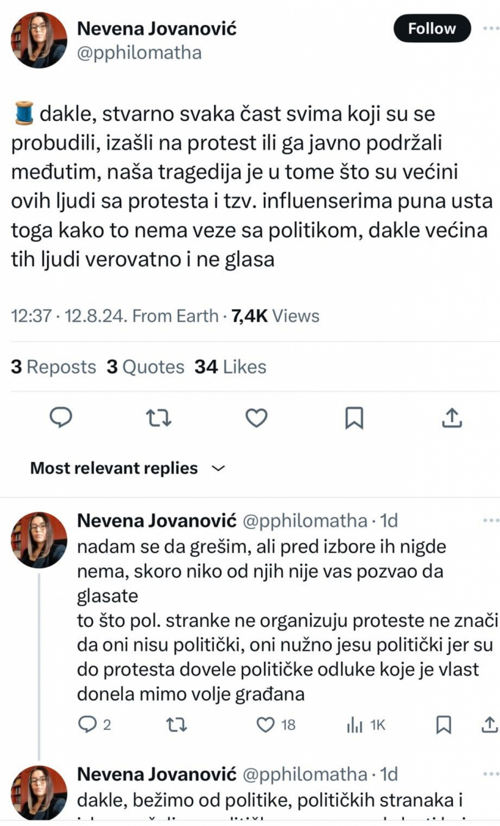
Task: Open reply icon showing 2 comments
Action: point(87,724)
